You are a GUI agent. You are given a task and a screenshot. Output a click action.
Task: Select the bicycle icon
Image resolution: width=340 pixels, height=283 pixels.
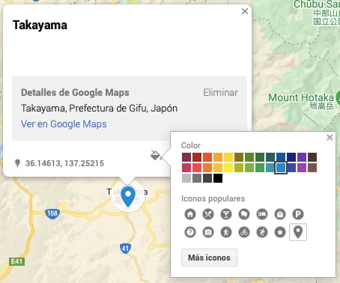tap(244, 232)
